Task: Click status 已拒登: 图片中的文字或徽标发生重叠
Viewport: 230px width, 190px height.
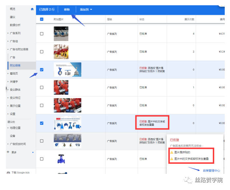Action: [x=152, y=123]
